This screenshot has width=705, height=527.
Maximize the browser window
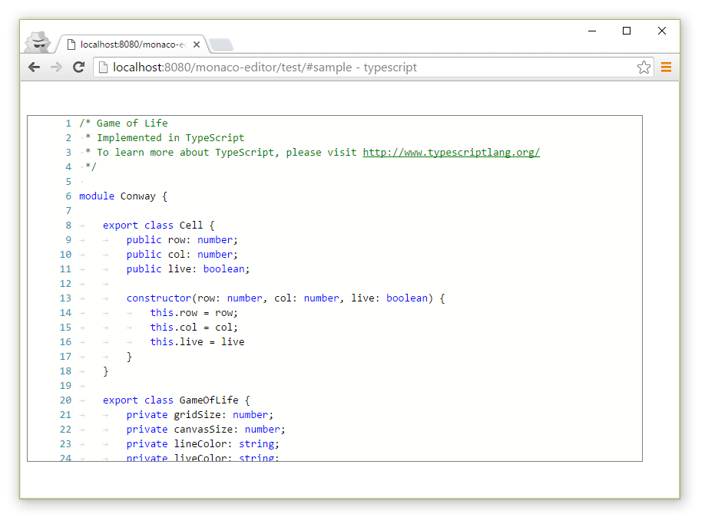[x=627, y=31]
